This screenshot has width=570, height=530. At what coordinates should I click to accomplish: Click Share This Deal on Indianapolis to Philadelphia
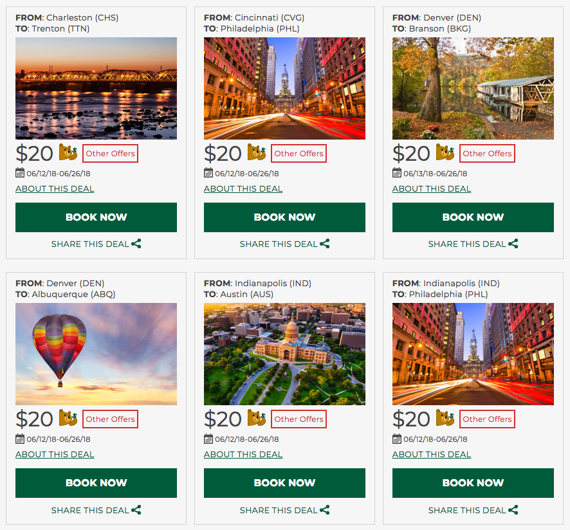pos(467,510)
